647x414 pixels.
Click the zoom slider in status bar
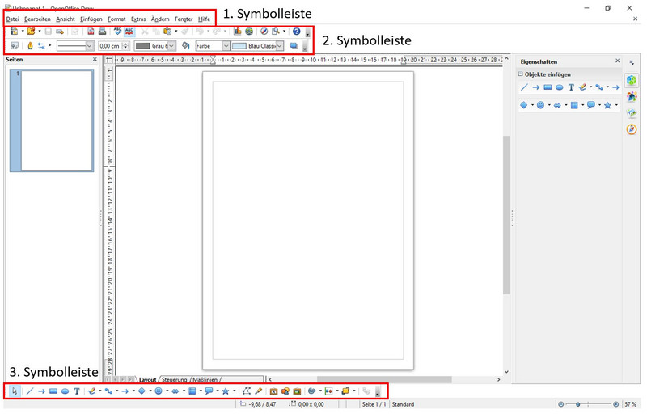(589, 403)
